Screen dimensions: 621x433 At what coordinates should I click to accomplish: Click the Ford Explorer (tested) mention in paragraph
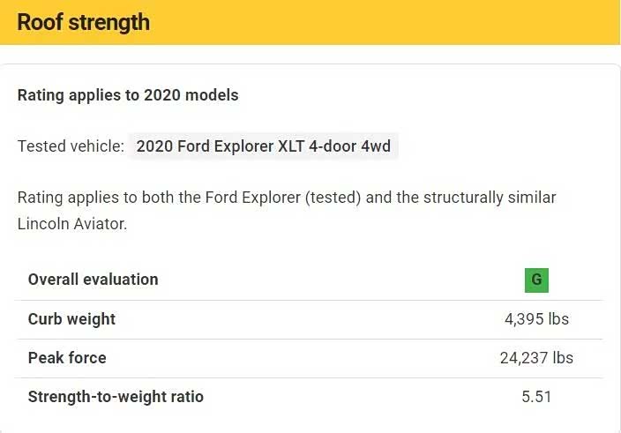click(283, 198)
